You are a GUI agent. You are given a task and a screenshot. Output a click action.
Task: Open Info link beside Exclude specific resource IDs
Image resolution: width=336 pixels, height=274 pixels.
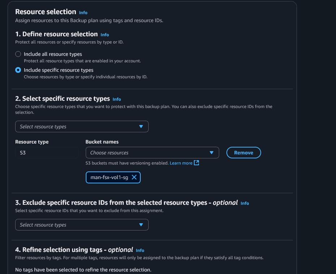[245, 203]
